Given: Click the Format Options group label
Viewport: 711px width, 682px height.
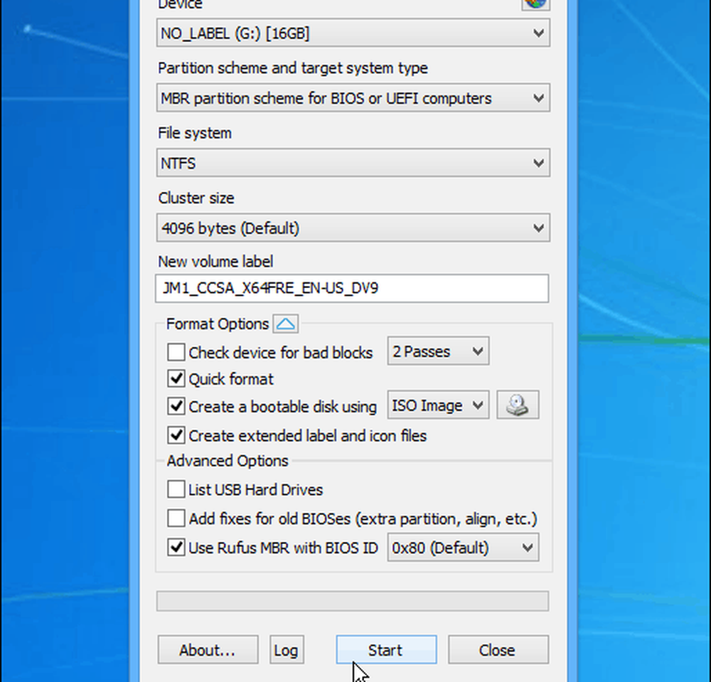Looking at the screenshot, I should [217, 324].
